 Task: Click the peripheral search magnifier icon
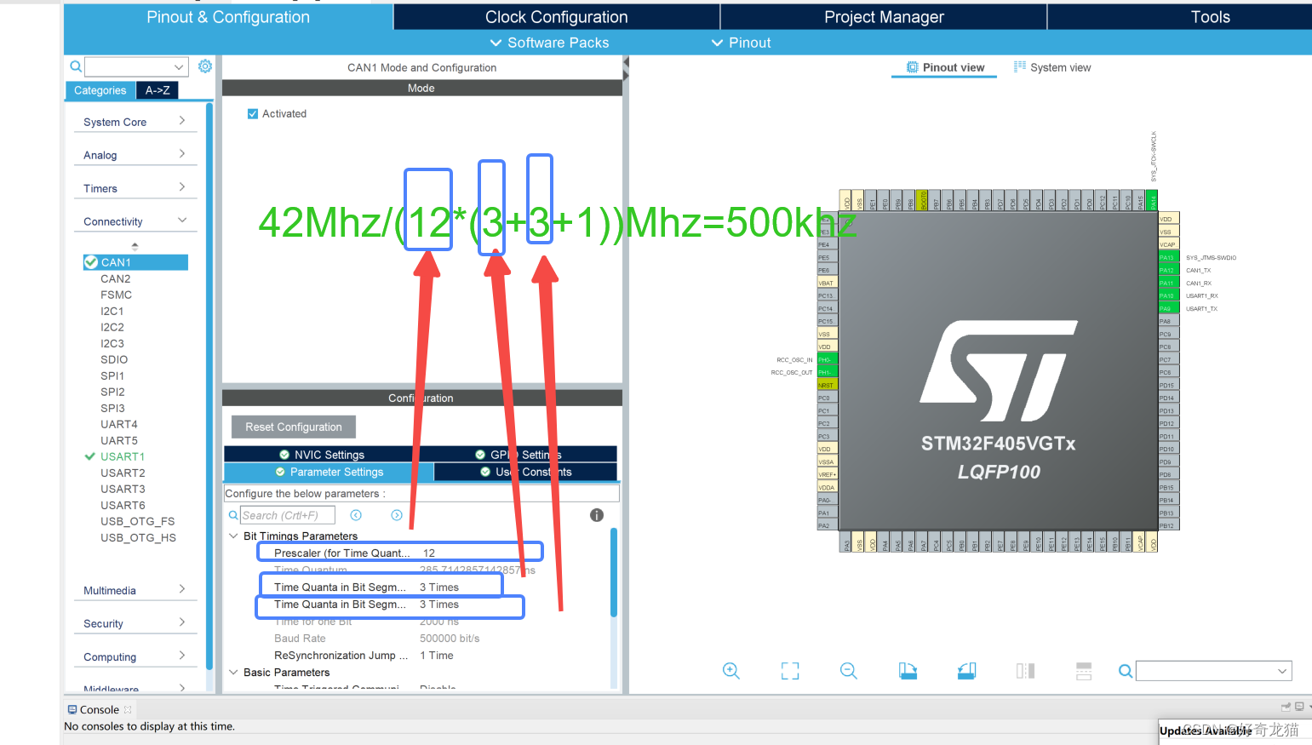tap(76, 66)
